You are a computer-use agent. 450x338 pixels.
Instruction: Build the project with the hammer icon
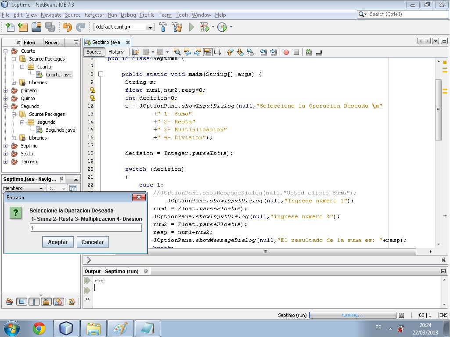[163, 27]
